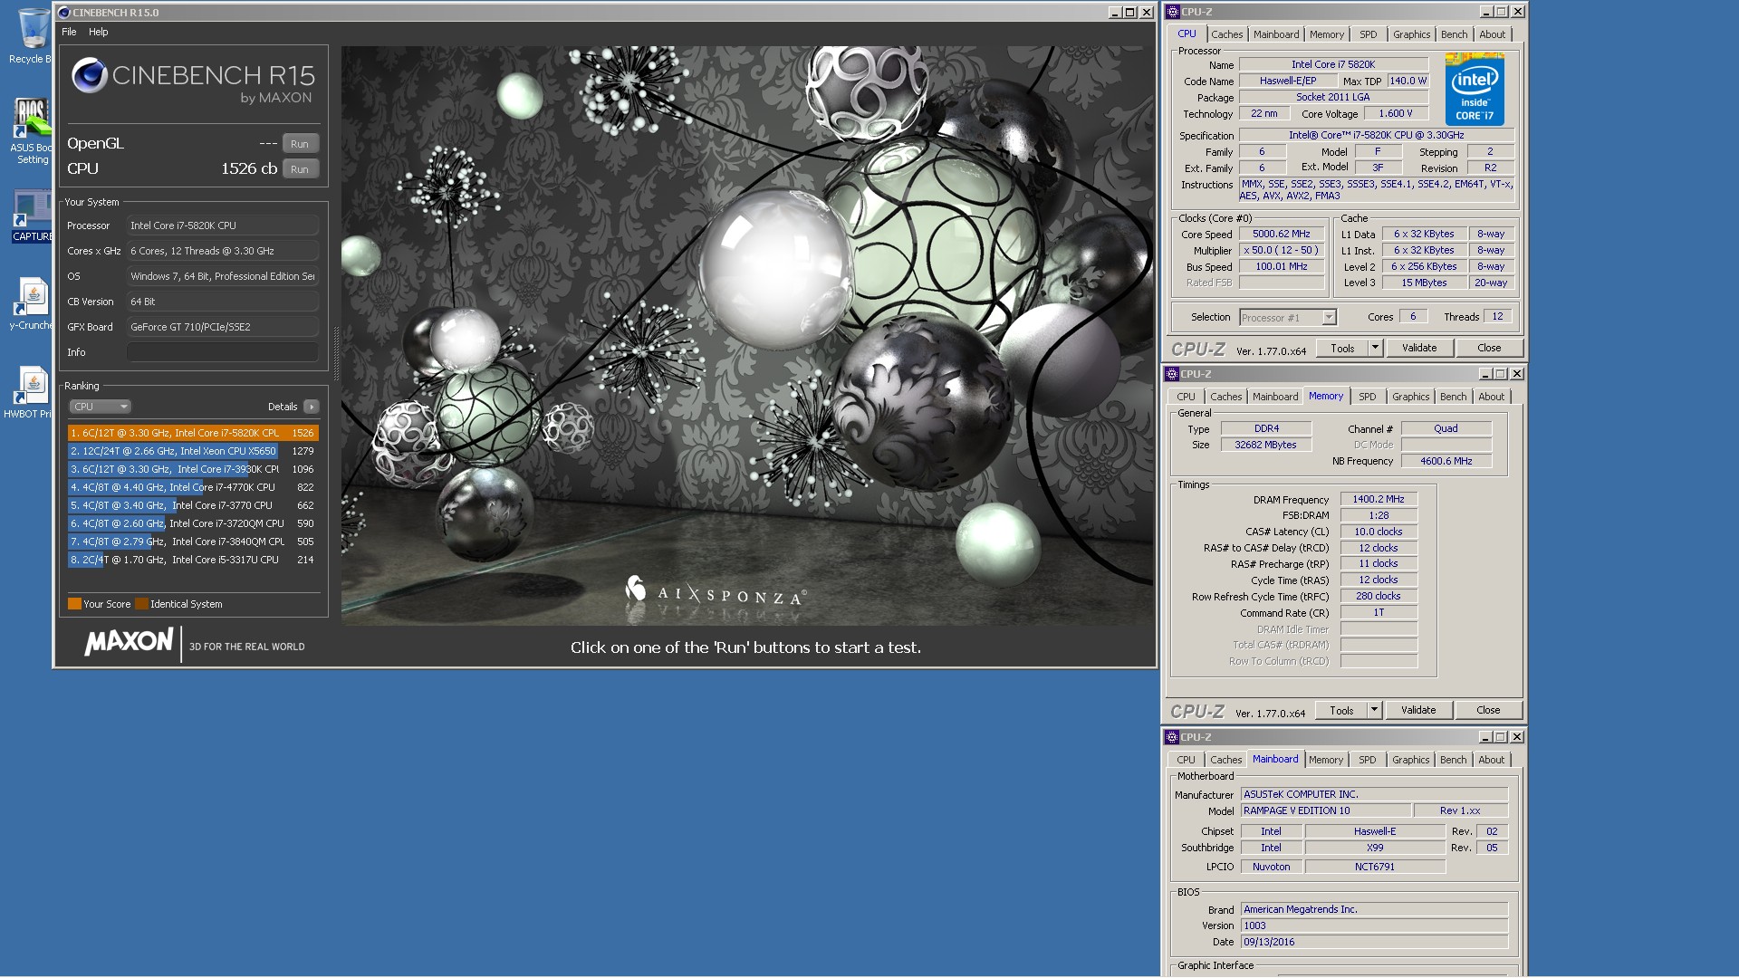The width and height of the screenshot is (1739, 978).
Task: Click the Core Speed value 5000.62 MHz
Action: [1282, 234]
